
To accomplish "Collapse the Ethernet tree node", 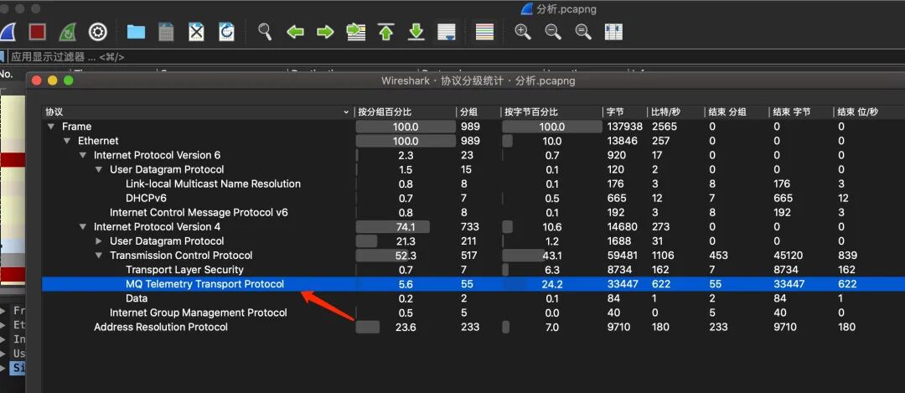I will [x=68, y=141].
